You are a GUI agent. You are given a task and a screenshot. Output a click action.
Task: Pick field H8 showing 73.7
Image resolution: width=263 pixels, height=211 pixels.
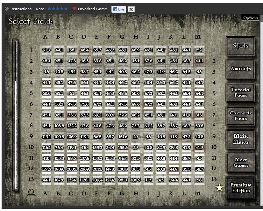tap(136, 126)
